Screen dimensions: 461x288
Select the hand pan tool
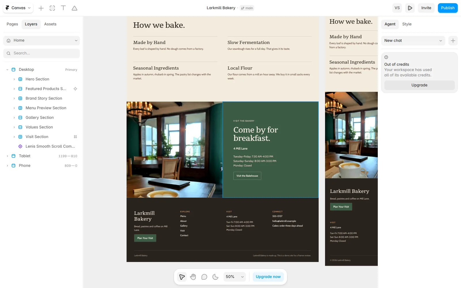click(193, 277)
